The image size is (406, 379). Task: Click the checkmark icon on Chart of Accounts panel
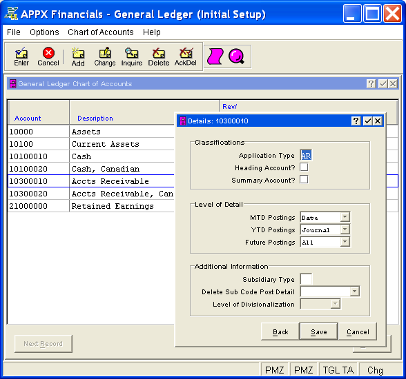383,83
